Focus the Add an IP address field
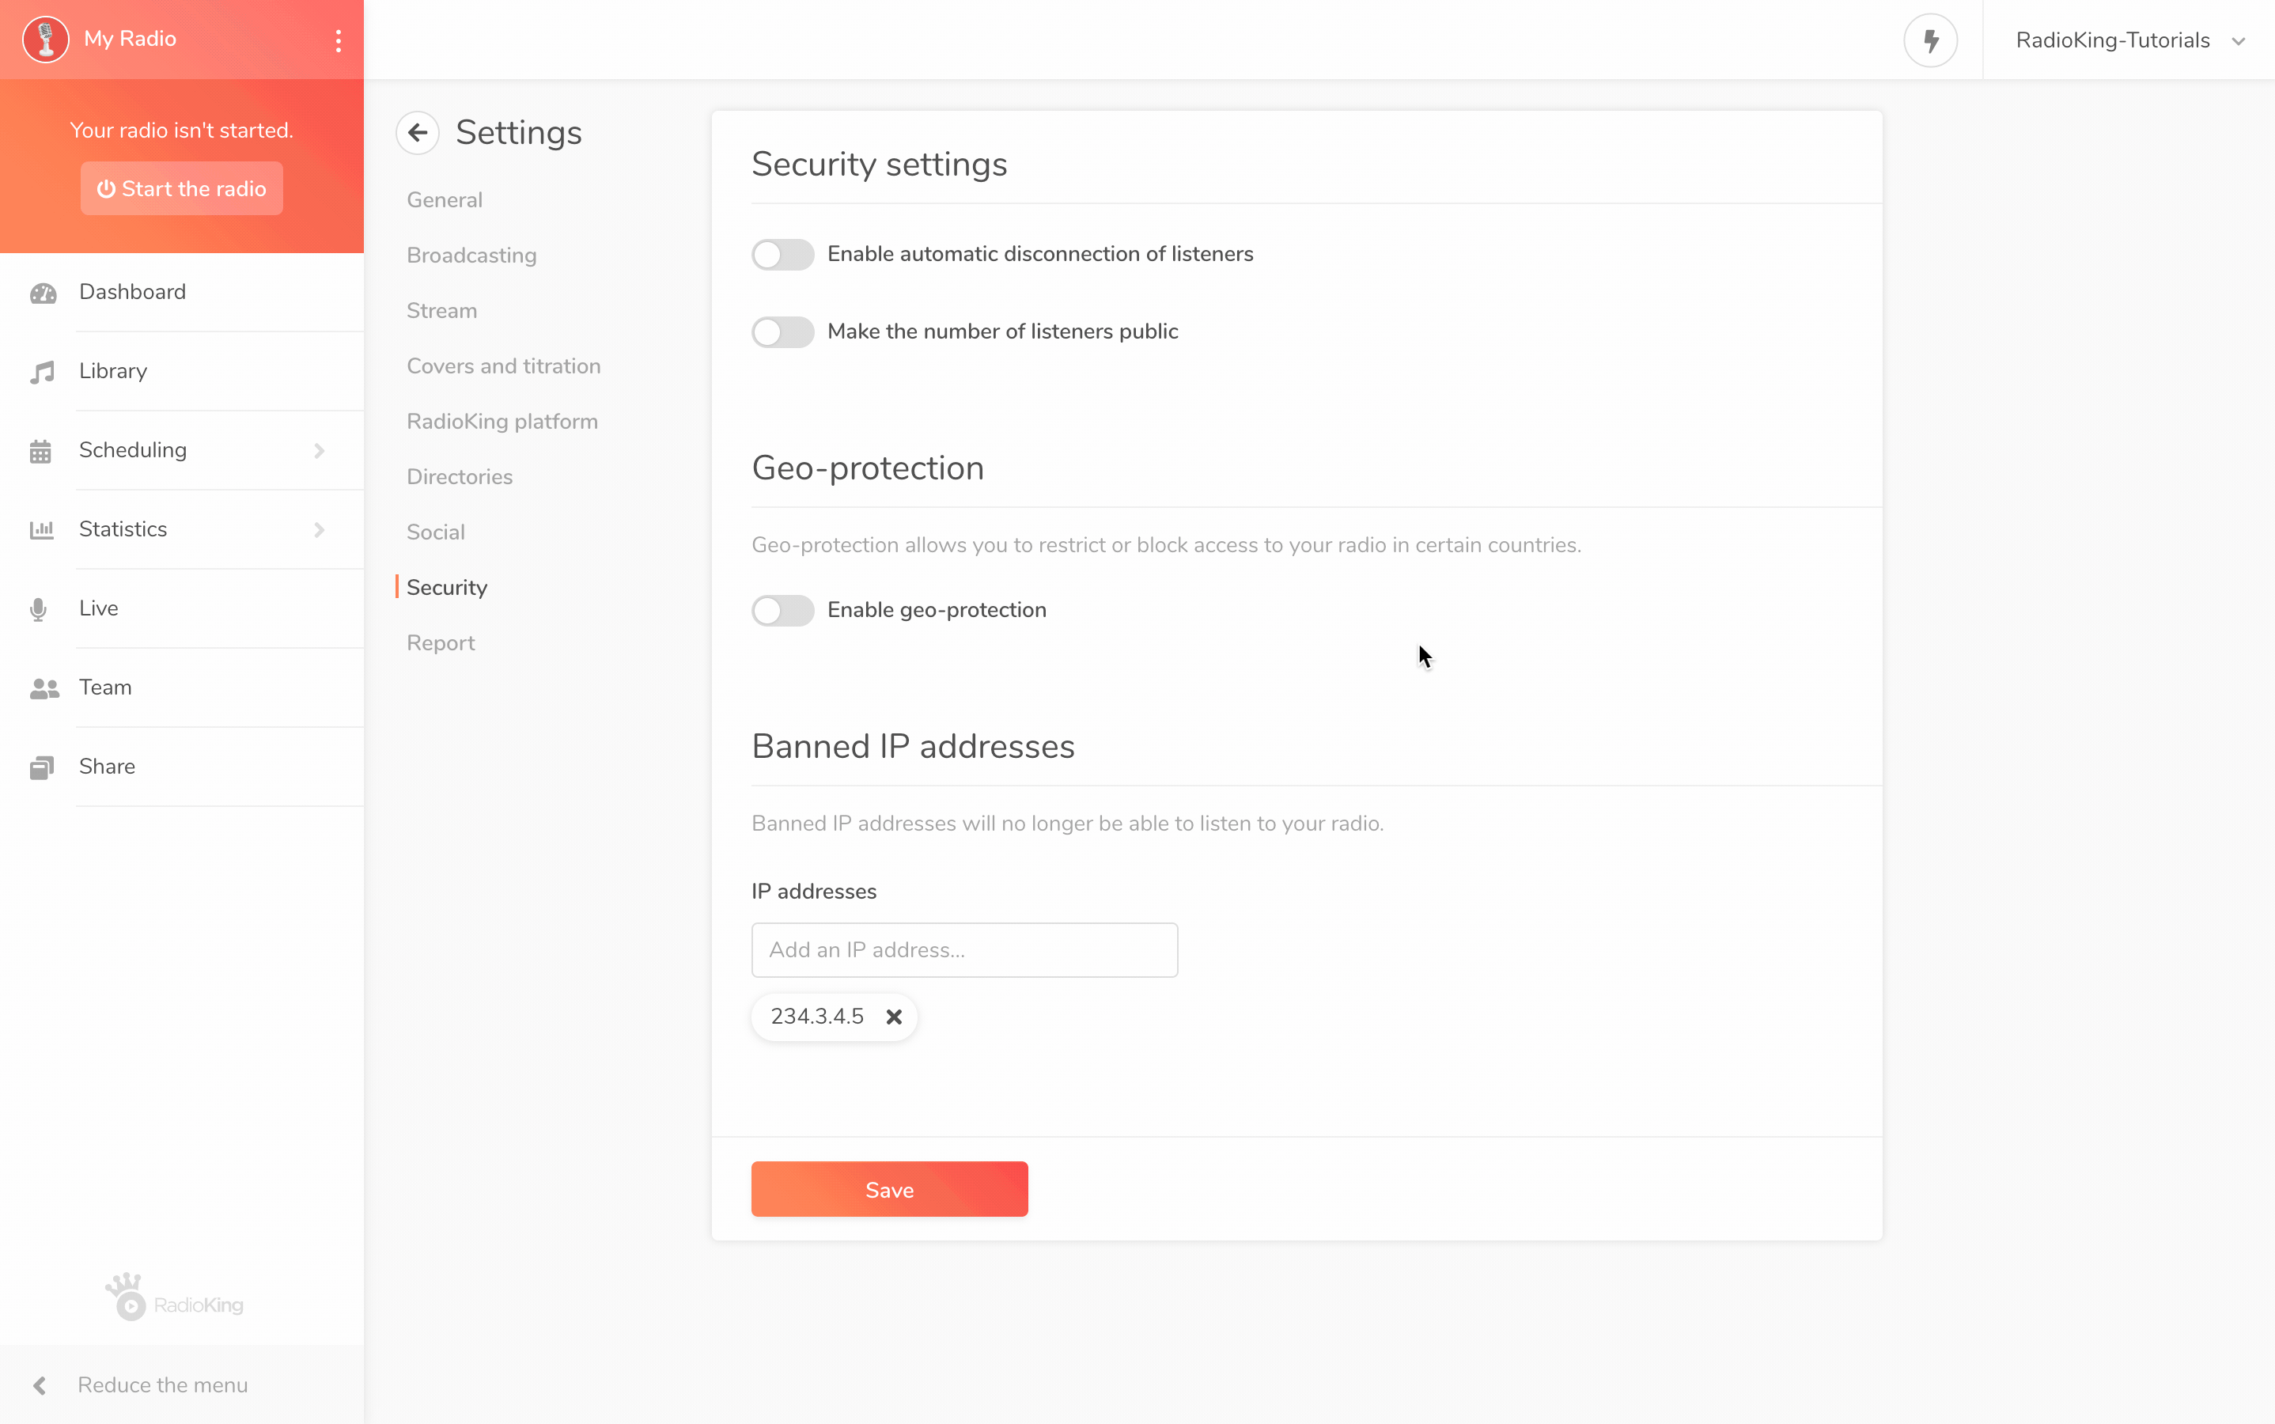 tap(964, 949)
